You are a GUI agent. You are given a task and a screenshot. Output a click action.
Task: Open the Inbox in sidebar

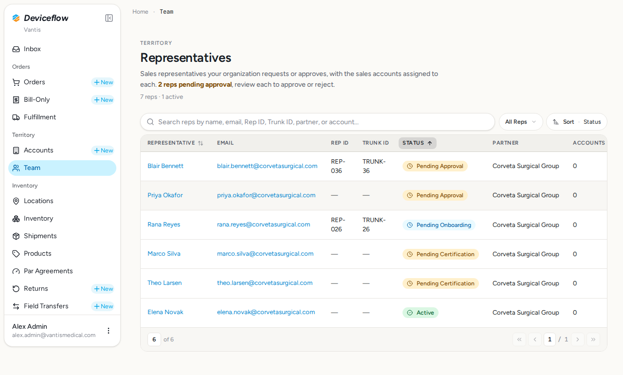tap(62, 49)
